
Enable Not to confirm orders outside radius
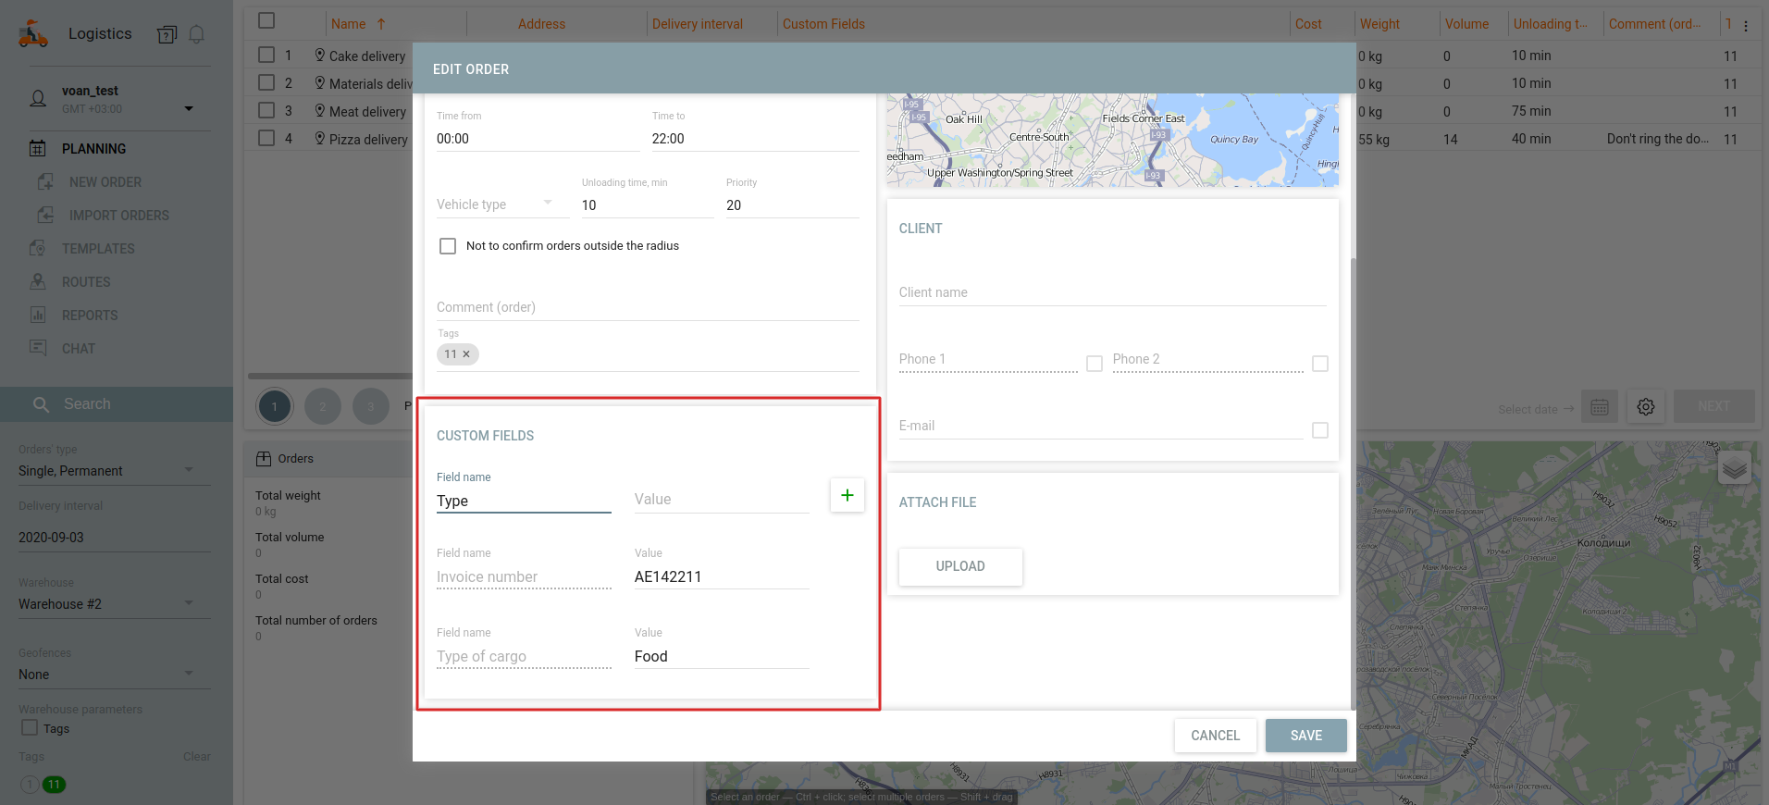pos(448,246)
